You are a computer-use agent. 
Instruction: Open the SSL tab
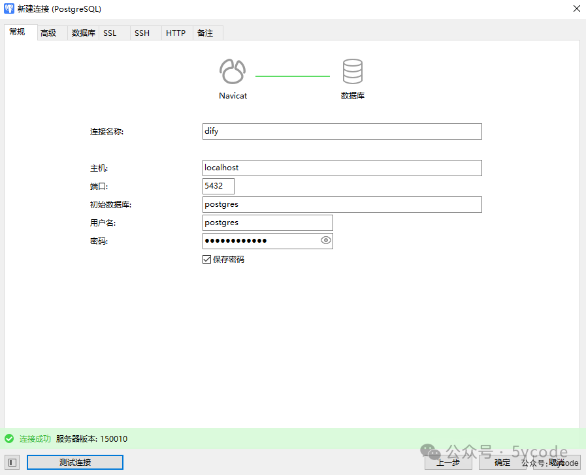pyautogui.click(x=110, y=33)
